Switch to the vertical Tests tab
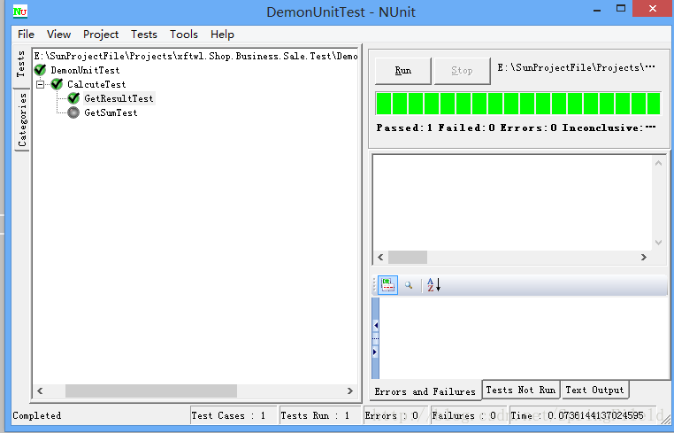674x433 pixels. (x=21, y=65)
